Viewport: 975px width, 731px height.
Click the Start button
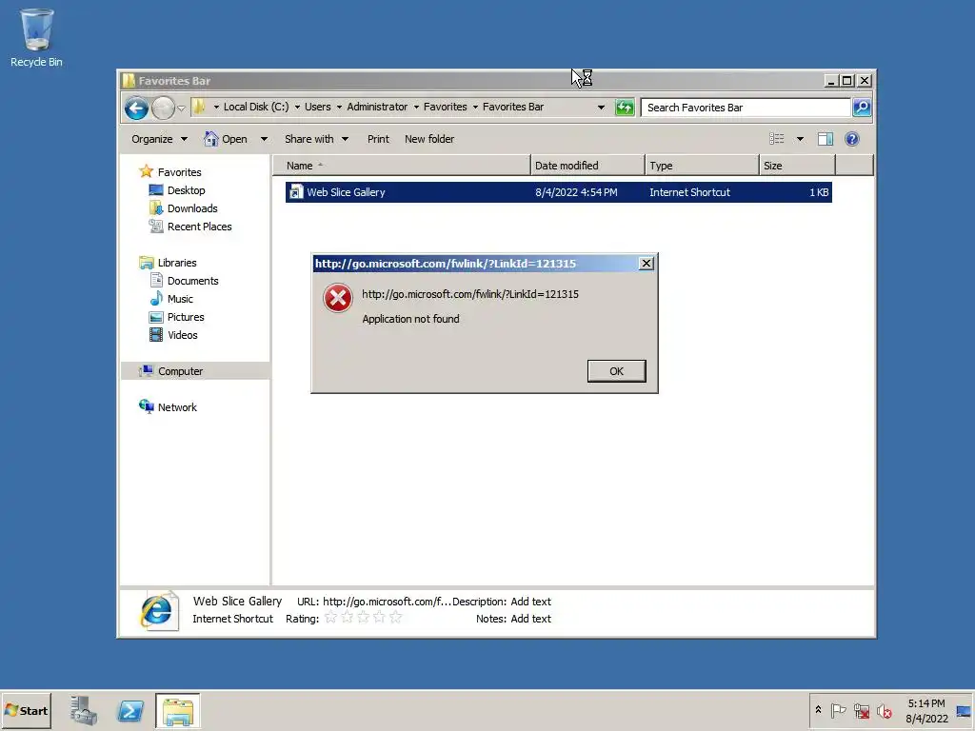[26, 710]
